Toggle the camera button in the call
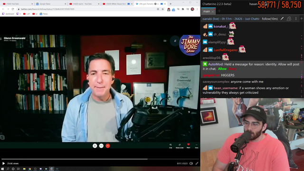 101,146
